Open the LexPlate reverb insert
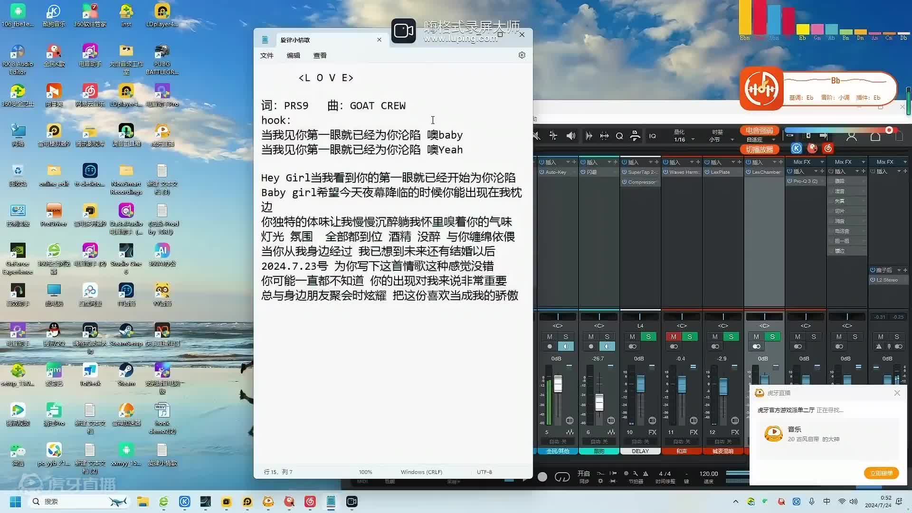This screenshot has height=513, width=912. tap(720, 172)
